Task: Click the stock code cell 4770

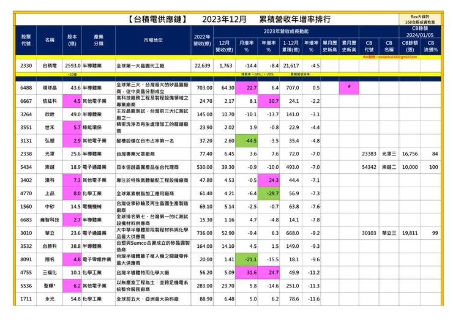Action: point(26,193)
